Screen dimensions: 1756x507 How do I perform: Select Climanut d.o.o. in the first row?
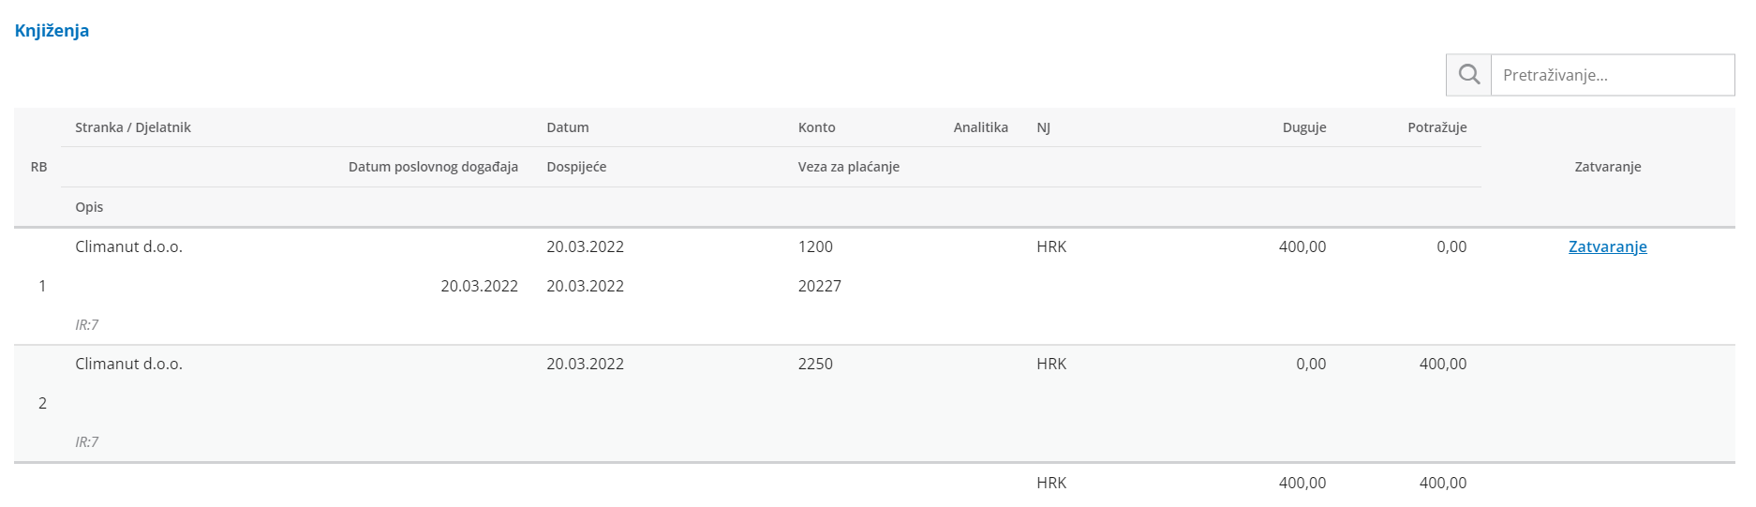(129, 246)
